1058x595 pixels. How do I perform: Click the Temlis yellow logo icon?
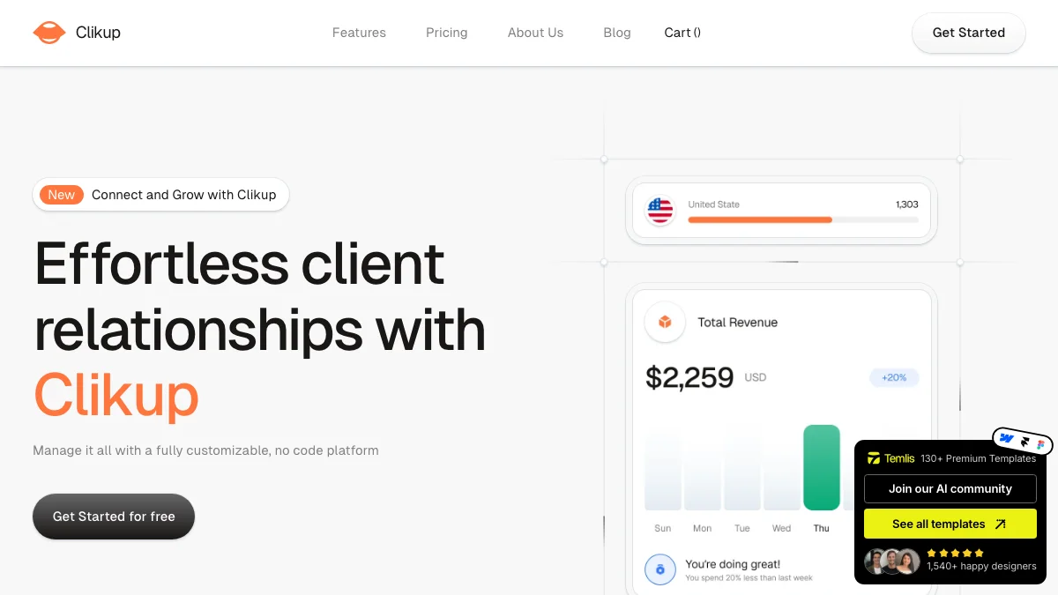pyautogui.click(x=874, y=458)
